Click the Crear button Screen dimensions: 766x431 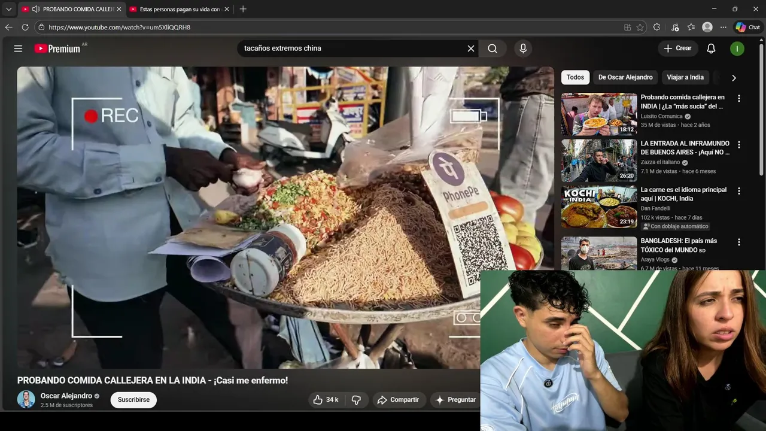tap(678, 48)
